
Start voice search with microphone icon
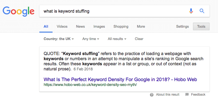[x=191, y=11]
